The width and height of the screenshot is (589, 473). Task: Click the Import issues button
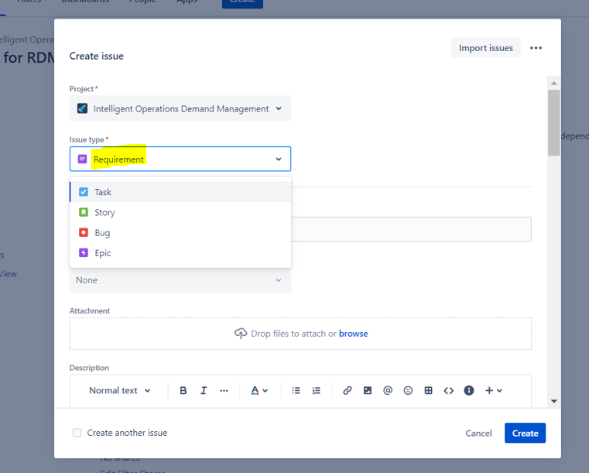pos(486,48)
